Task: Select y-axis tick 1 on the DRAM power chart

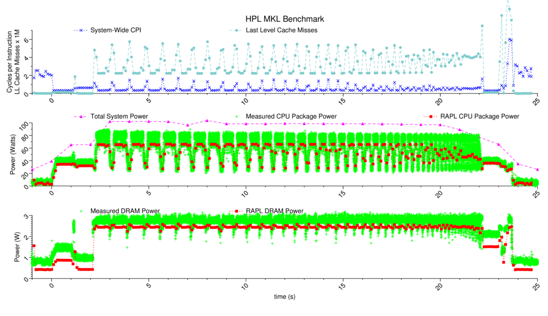Action: click(27, 259)
